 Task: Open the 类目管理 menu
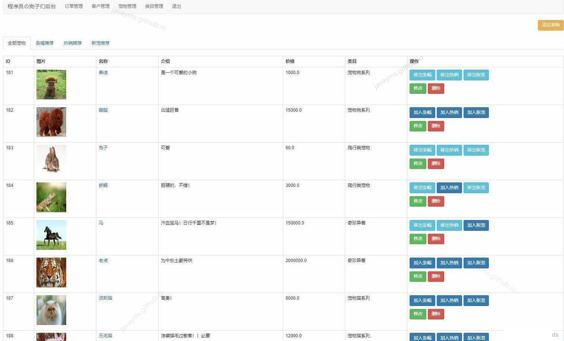[154, 6]
